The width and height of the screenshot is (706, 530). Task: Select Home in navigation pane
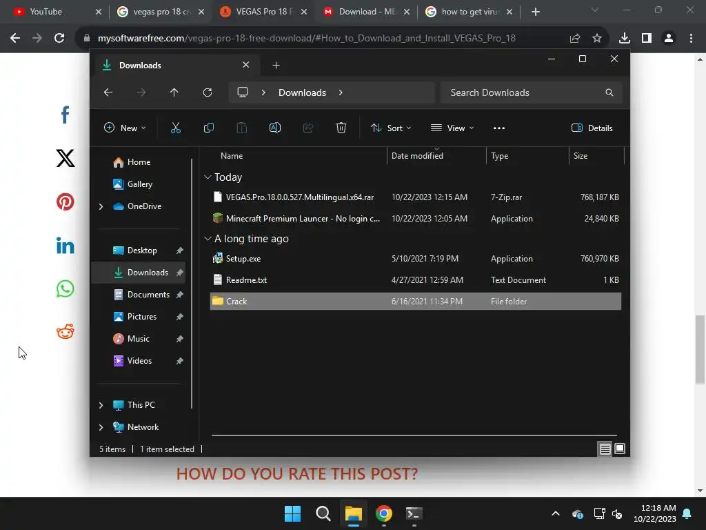coord(139,161)
